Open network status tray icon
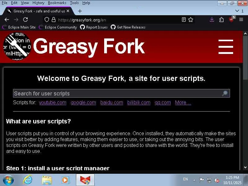 tap(209, 180)
